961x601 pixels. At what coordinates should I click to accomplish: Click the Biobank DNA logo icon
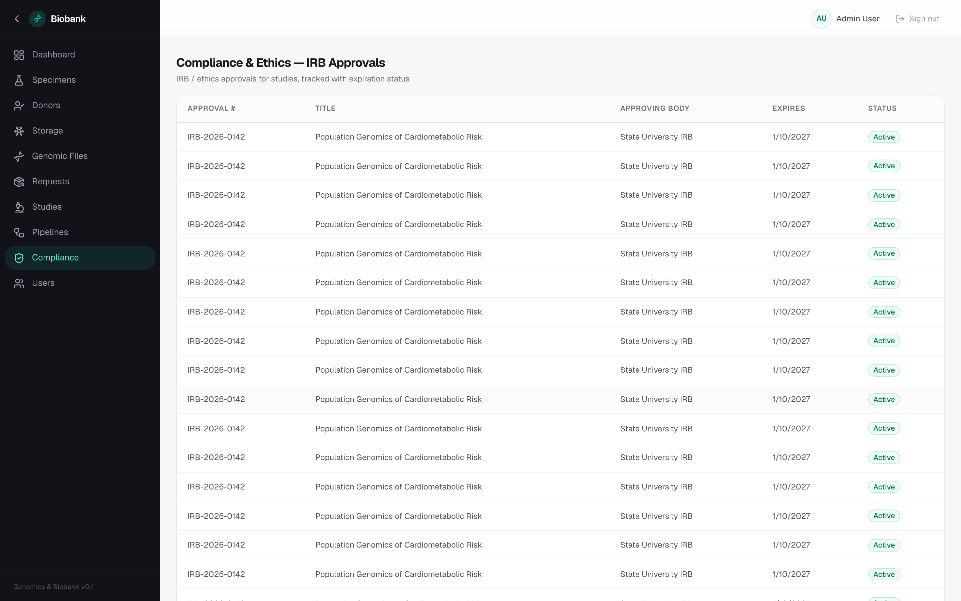click(37, 19)
